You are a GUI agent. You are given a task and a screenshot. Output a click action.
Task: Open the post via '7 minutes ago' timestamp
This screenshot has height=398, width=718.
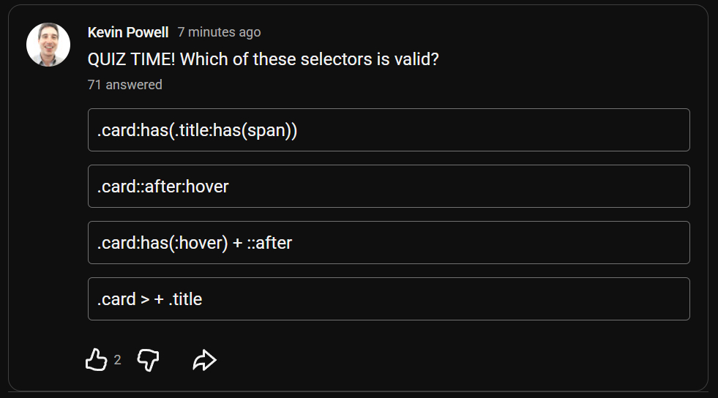pos(219,32)
